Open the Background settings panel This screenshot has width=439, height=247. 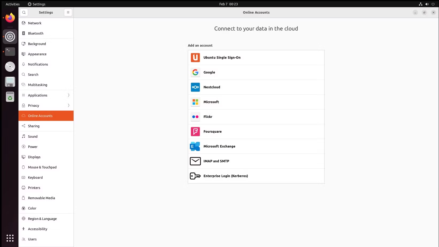(46, 44)
